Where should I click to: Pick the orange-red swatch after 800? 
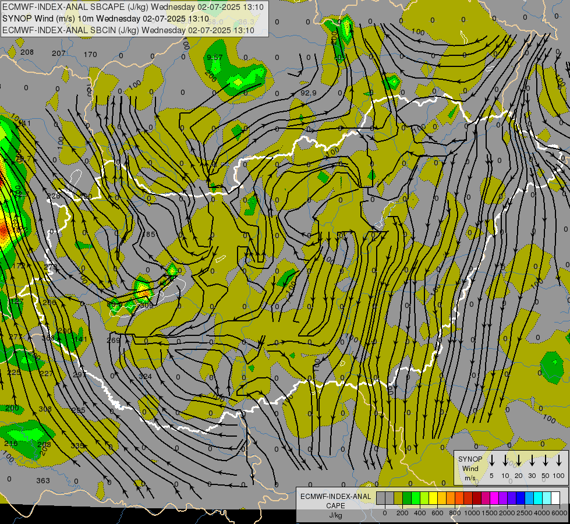pos(459,498)
